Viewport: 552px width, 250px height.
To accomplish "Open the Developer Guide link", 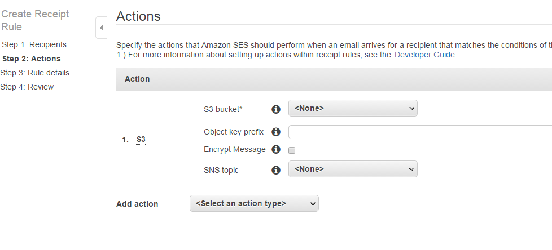I will pyautogui.click(x=424, y=55).
